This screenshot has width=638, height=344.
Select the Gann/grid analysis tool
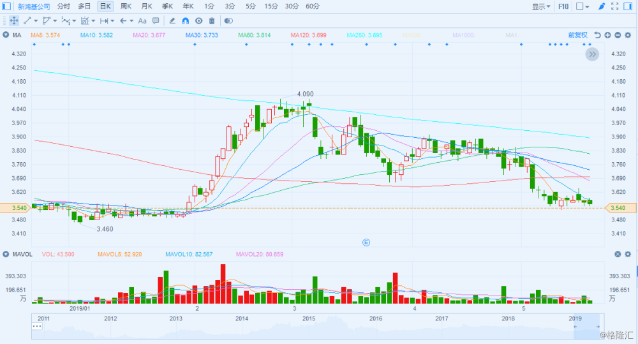click(85, 21)
